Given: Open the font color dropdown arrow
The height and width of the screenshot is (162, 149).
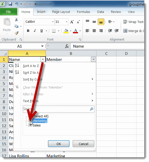Looking at the screenshot, I should tap(80, 31).
